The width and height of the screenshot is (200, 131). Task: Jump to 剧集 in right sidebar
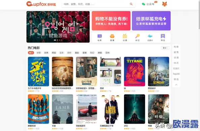click(176, 52)
